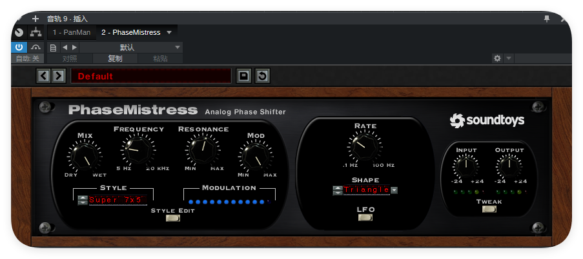The image size is (583, 259).
Task: Expand the arrow next to gear icon
Action: [508, 58]
